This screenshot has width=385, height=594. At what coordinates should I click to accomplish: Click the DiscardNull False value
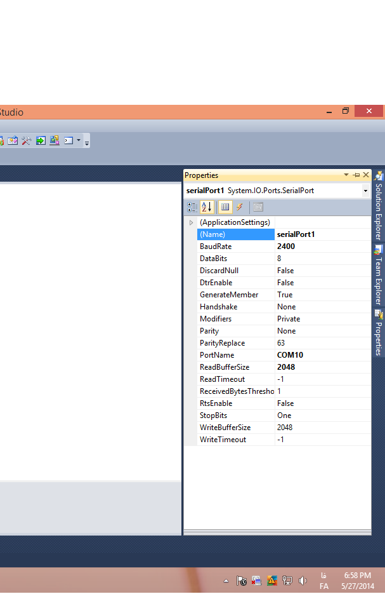click(x=285, y=271)
